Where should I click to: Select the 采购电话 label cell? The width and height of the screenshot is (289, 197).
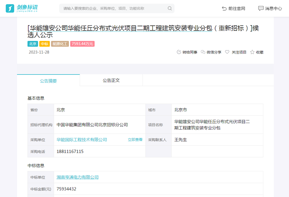41,152
